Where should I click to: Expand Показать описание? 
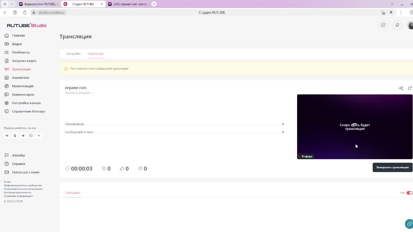coord(79,93)
